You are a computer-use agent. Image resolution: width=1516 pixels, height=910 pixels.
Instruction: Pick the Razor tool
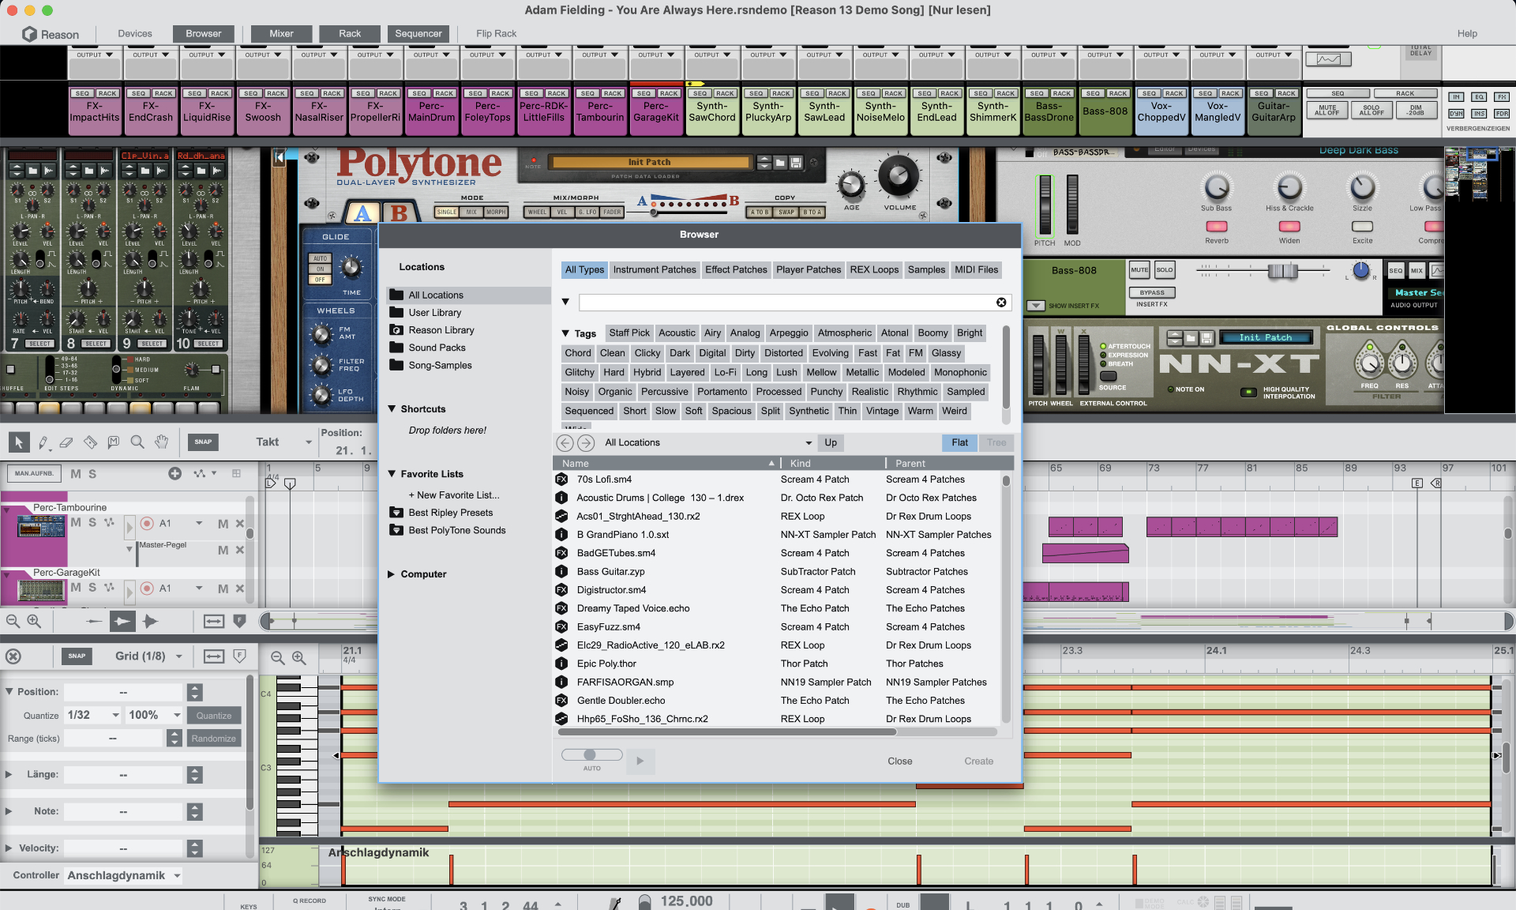90,442
